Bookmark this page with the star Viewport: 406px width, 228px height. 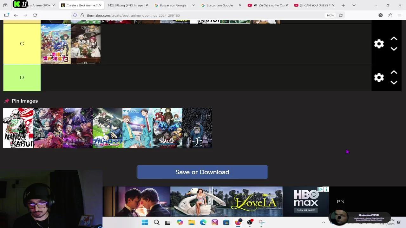[341, 15]
